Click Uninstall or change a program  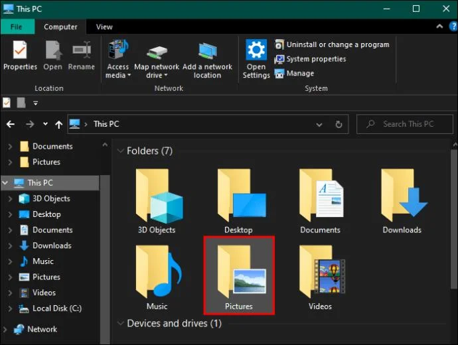coord(332,44)
